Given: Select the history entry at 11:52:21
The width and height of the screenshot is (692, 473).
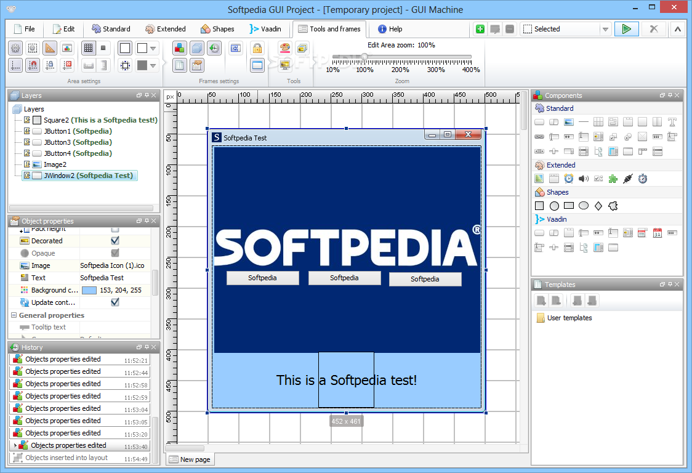Looking at the screenshot, I should click(x=80, y=360).
